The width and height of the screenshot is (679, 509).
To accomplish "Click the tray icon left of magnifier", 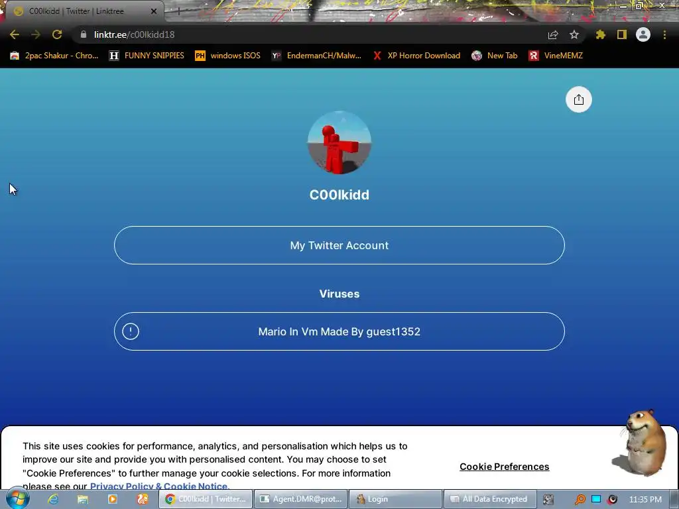I will click(548, 500).
